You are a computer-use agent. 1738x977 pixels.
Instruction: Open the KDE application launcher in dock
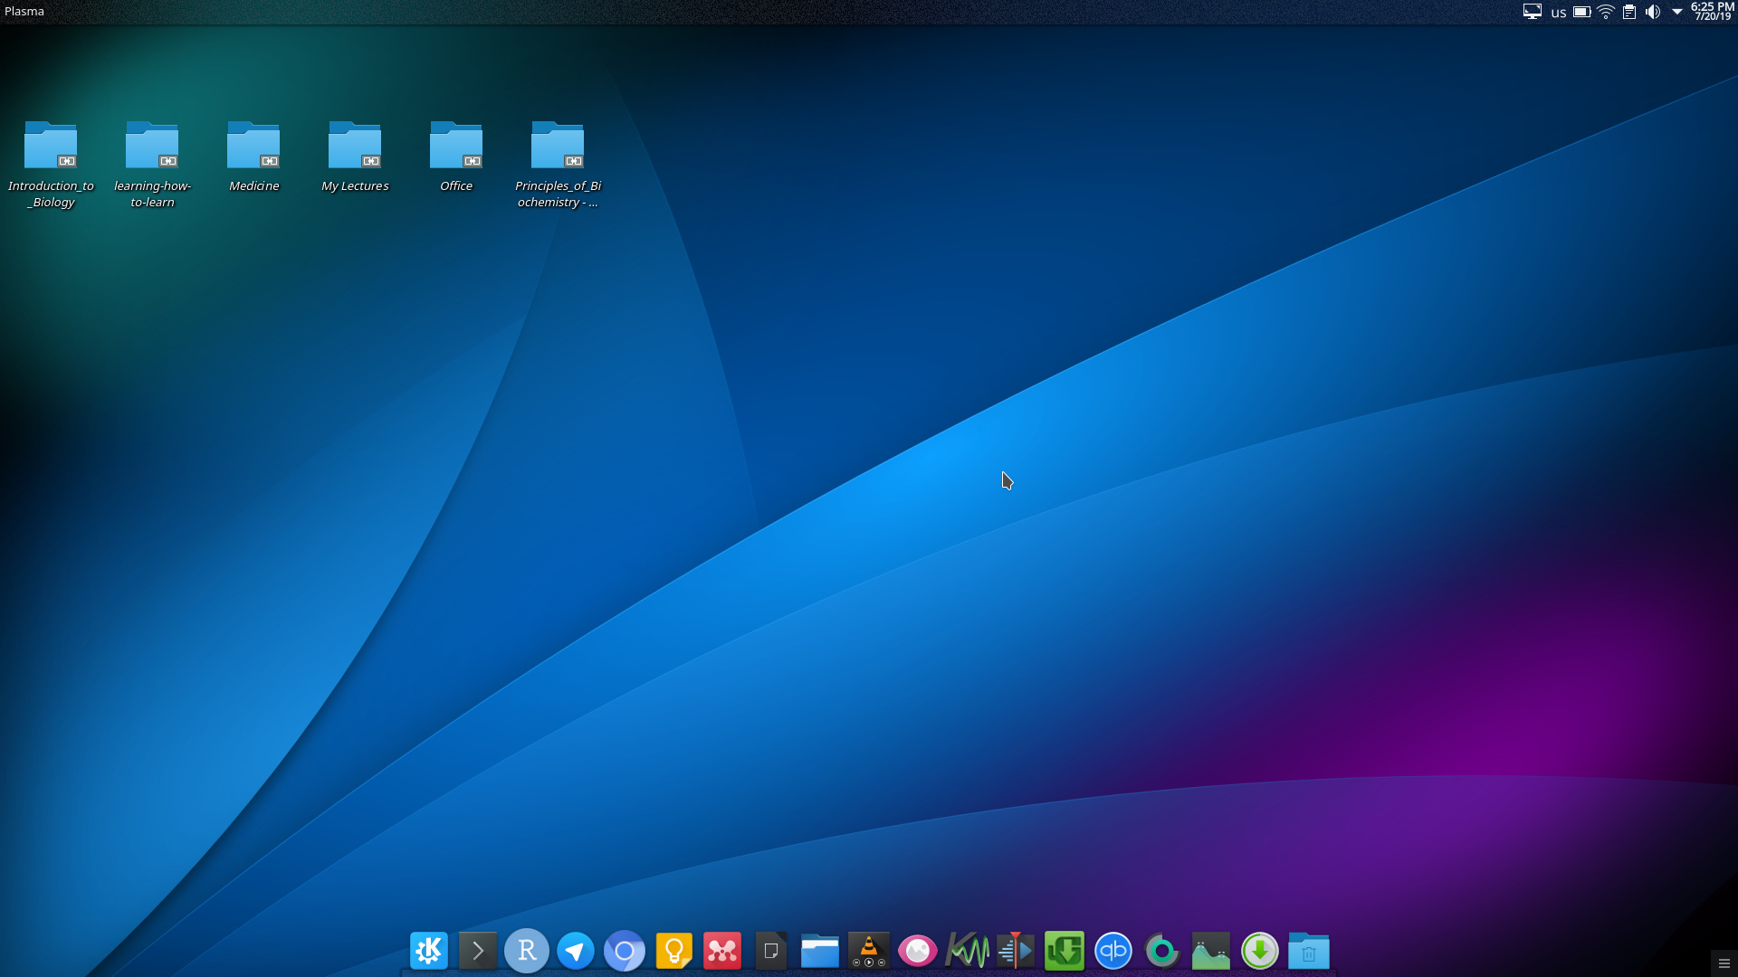coord(429,951)
